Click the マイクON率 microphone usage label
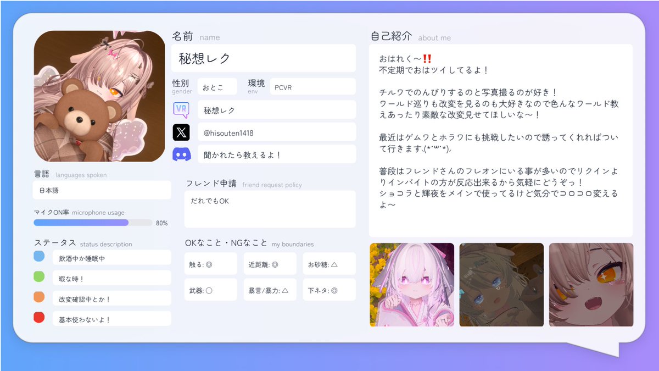 (79, 213)
